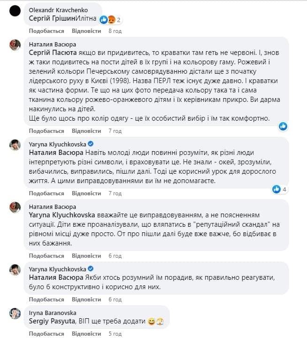Click avatar beside comment starting 'Навіть молоді люди'
This screenshot has width=307, height=338.
pyautogui.click(x=15, y=145)
